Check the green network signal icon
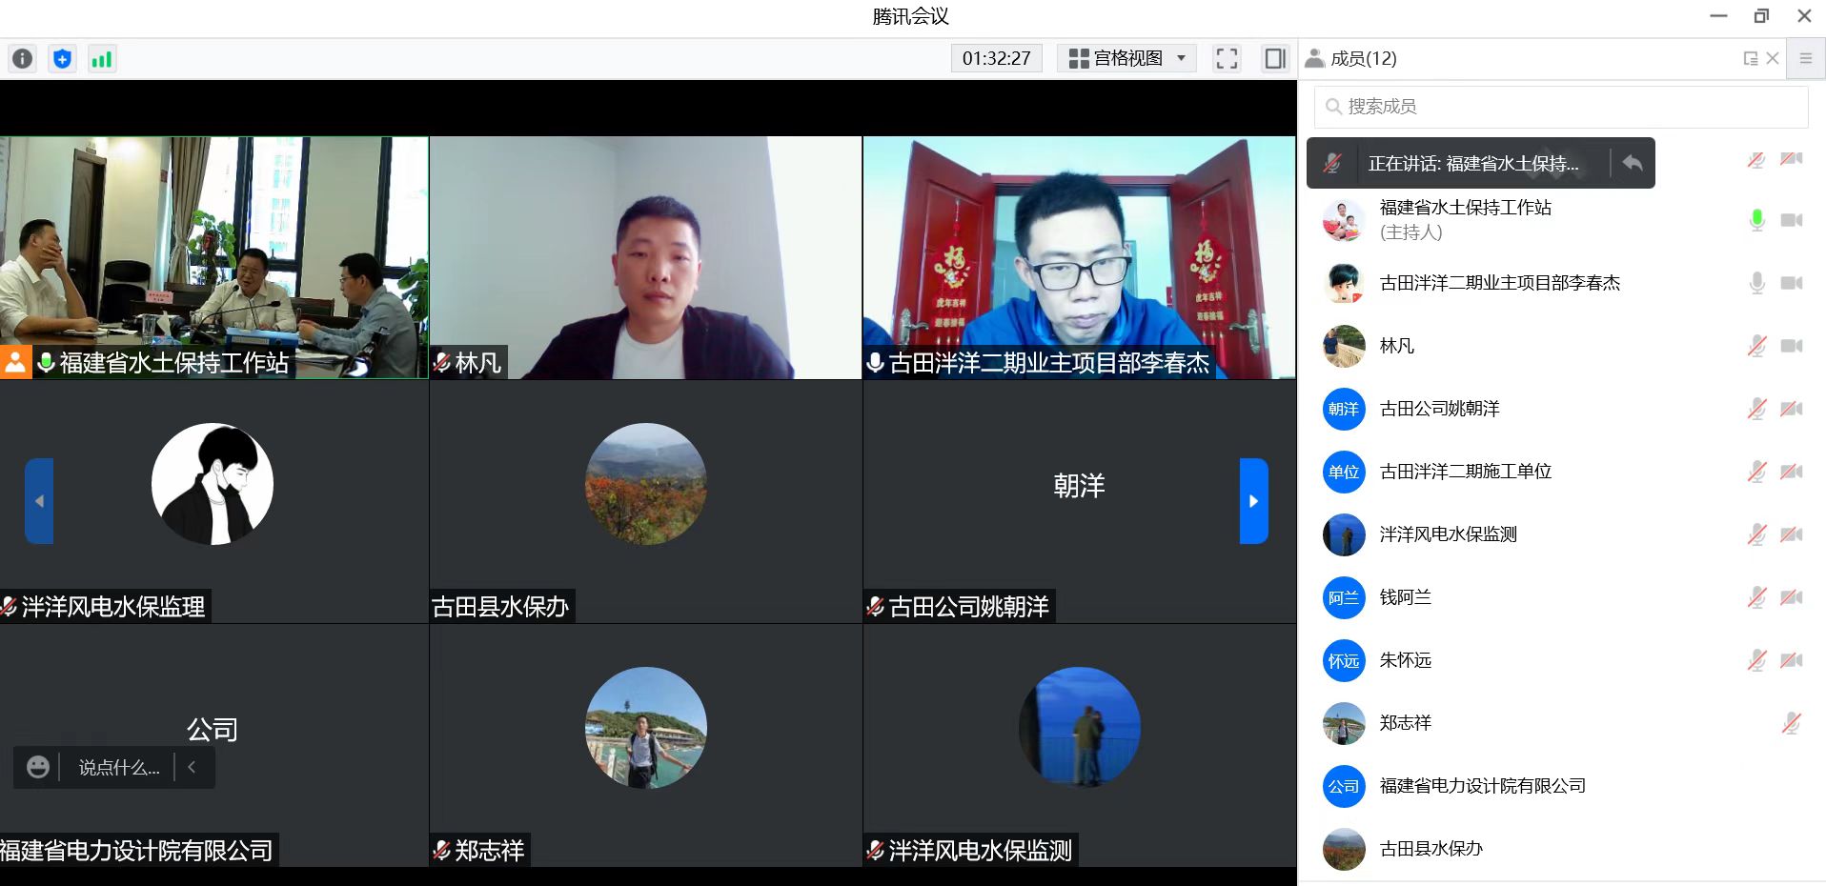The width and height of the screenshot is (1826, 886). coord(101,59)
